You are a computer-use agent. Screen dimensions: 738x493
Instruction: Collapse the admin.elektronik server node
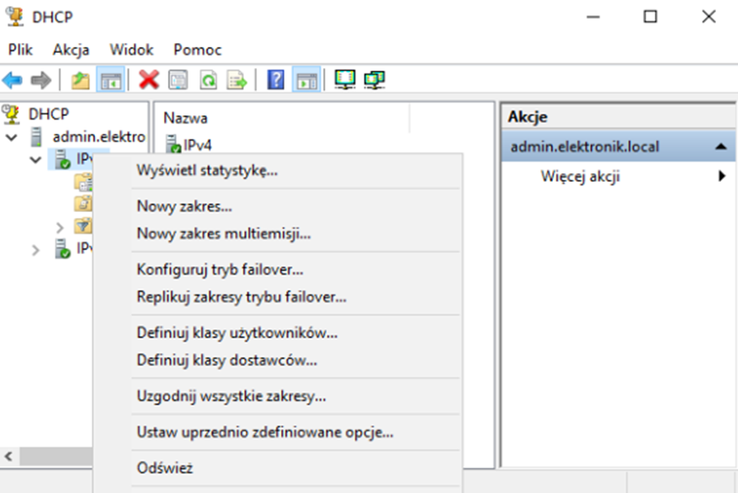pos(12,136)
